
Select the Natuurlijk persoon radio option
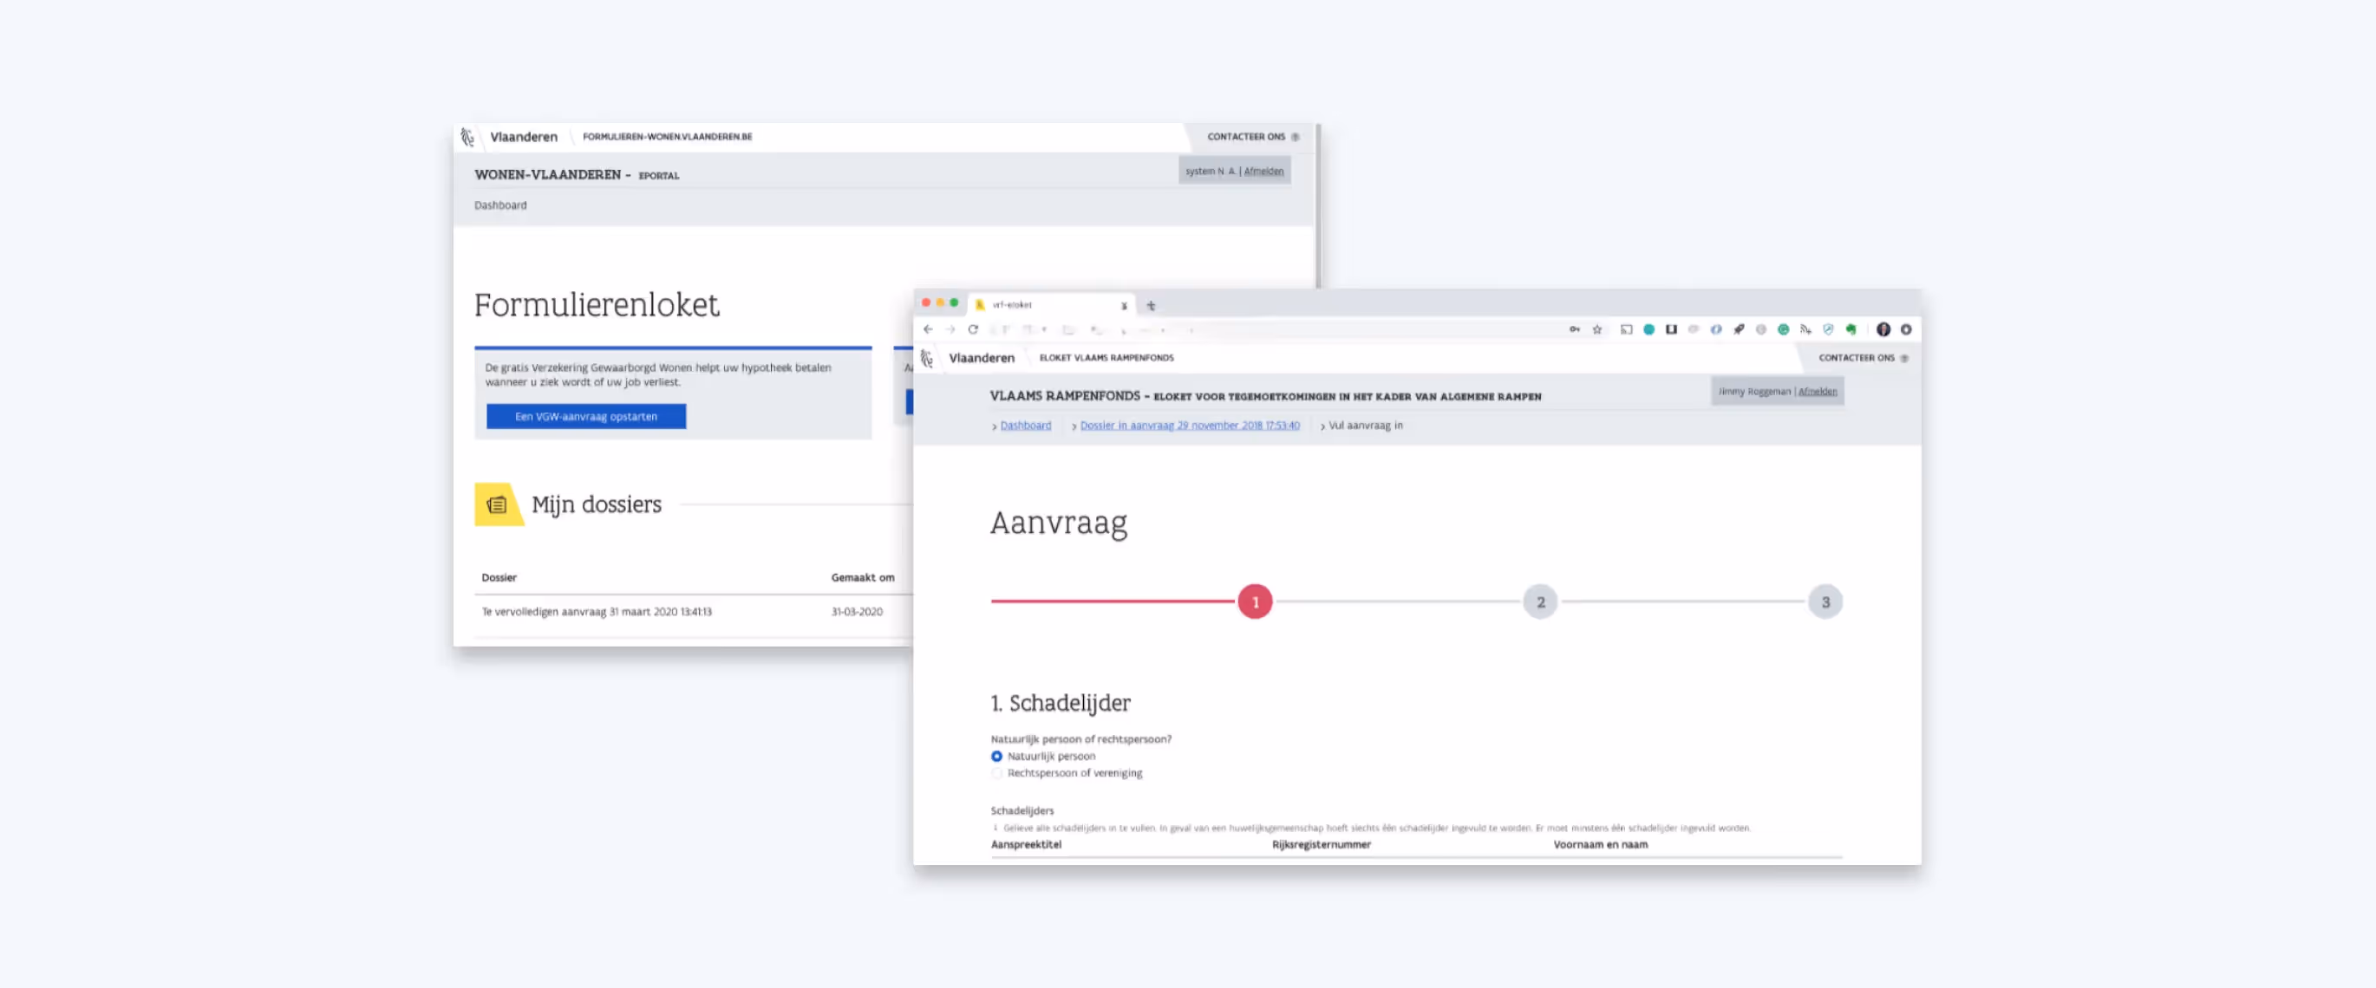[x=996, y=756]
